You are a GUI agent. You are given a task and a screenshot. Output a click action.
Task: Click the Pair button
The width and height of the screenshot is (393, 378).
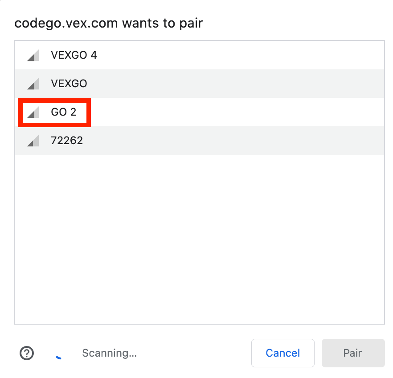(353, 353)
